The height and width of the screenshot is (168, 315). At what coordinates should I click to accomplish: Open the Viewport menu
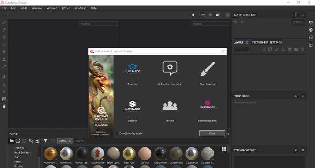pos(52,8)
